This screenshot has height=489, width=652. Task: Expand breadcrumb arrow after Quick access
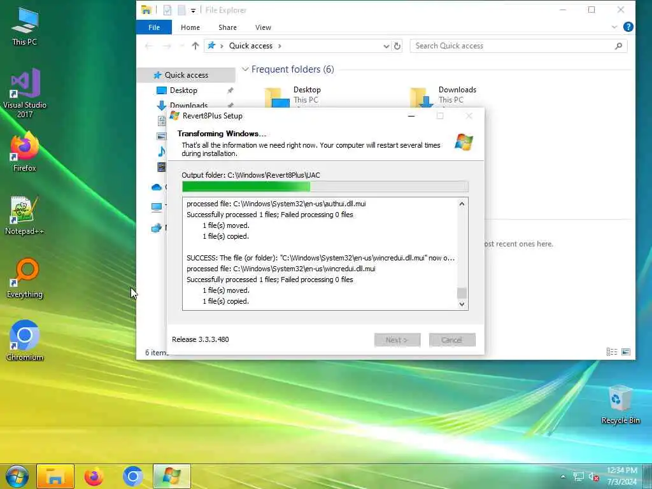280,46
